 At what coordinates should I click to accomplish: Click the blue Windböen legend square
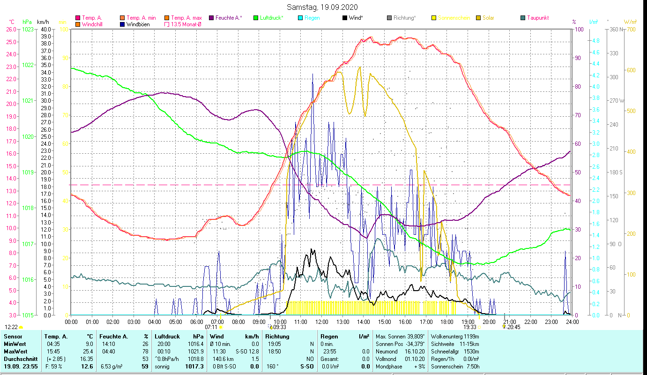pos(123,24)
